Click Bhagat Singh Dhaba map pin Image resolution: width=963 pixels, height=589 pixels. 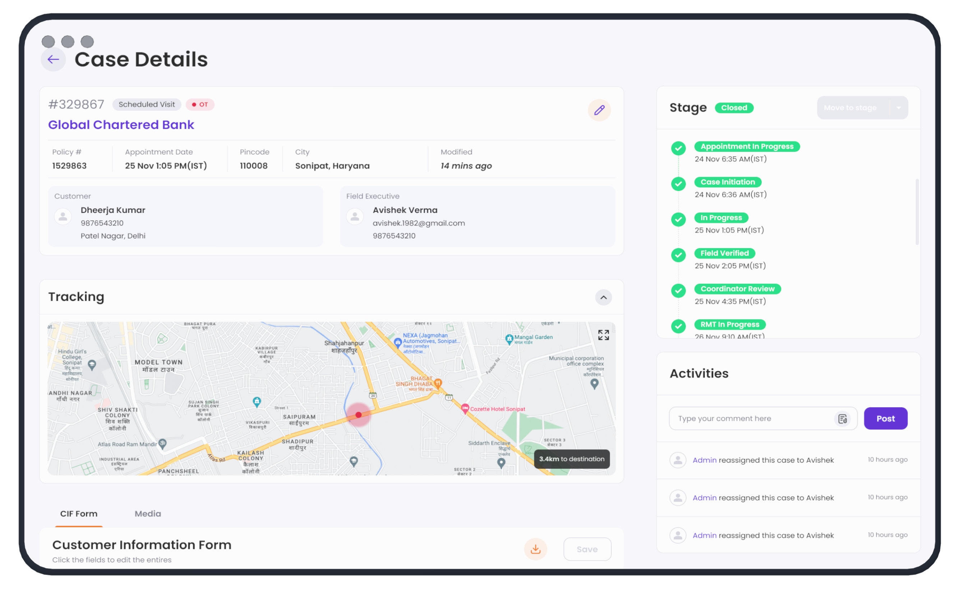[x=438, y=383]
